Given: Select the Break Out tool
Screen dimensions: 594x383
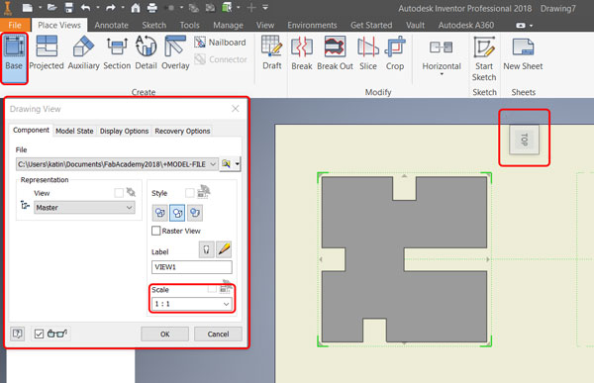Looking at the screenshot, I should pos(335,53).
